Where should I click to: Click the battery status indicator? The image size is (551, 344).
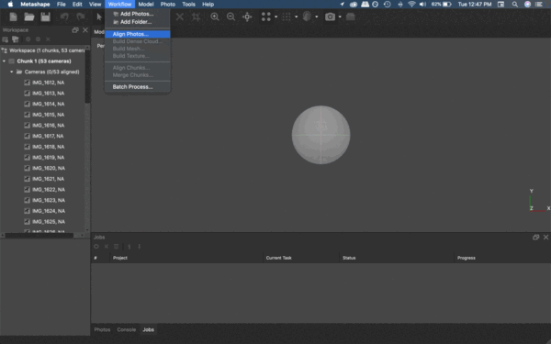[x=442, y=5]
